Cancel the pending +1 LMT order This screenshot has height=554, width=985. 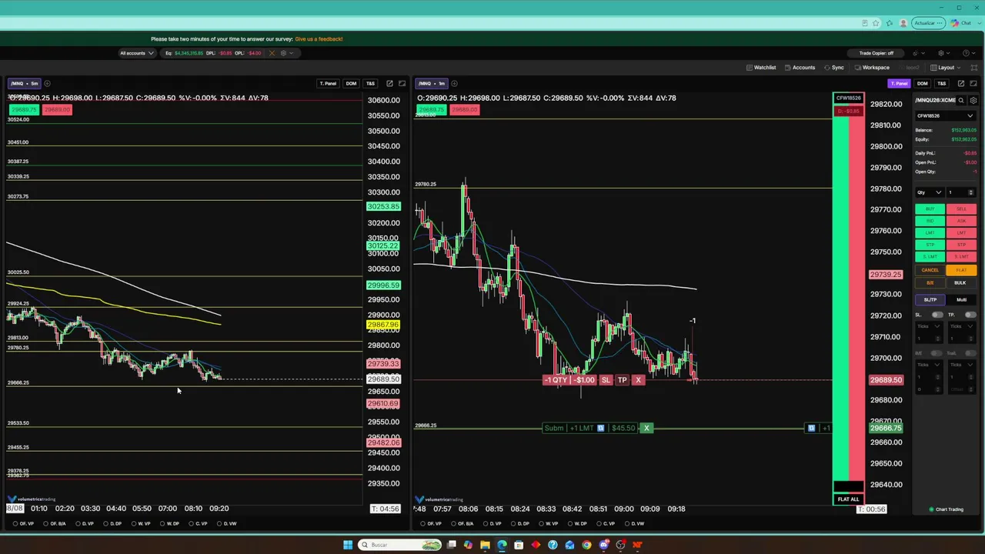[x=646, y=428]
